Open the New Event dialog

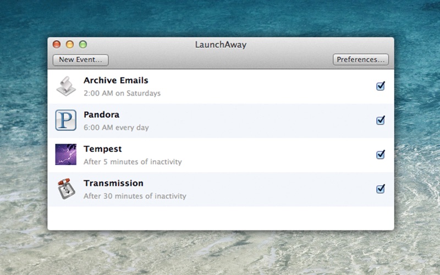coord(80,60)
